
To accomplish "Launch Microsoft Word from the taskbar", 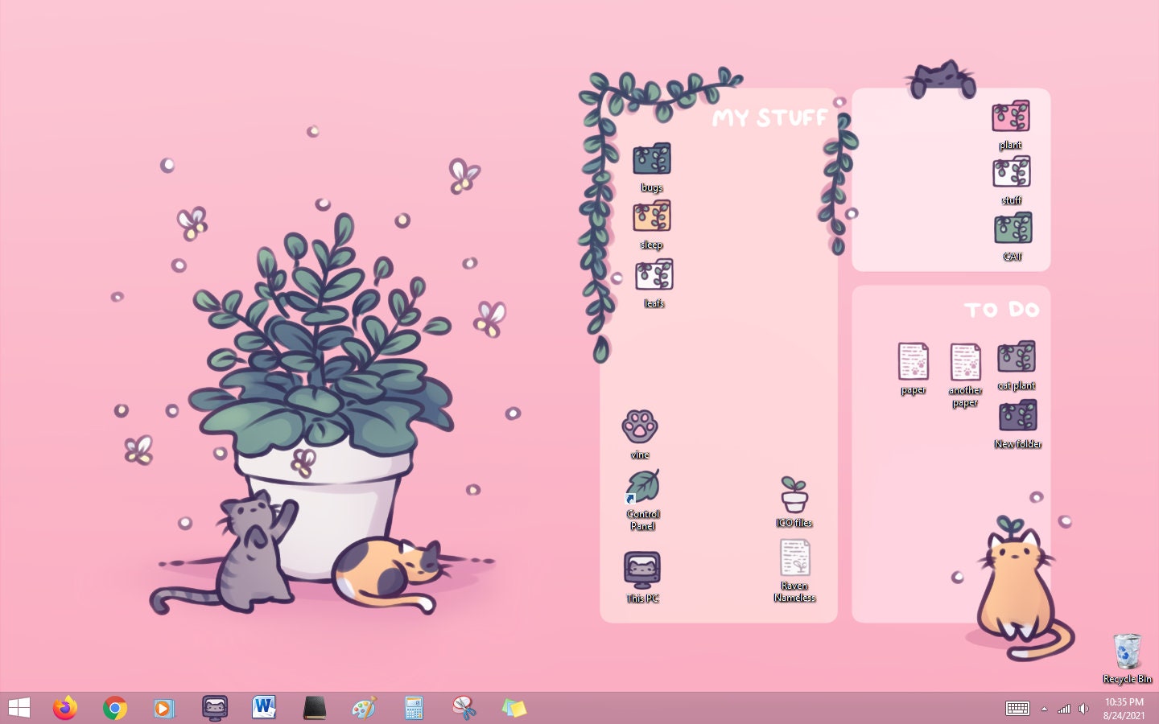I will tap(266, 708).
